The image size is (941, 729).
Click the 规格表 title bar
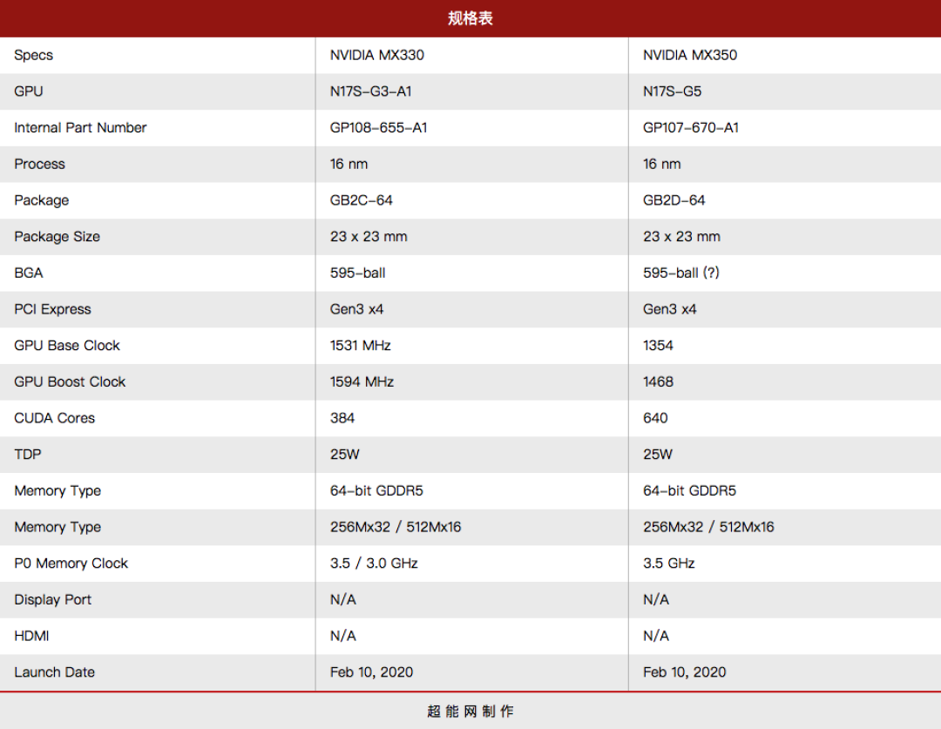point(470,17)
